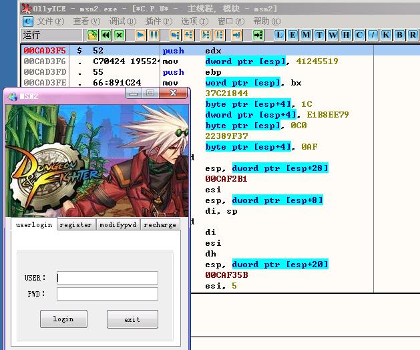Click the operand value 41245519
This screenshot has height=350, width=420.
pos(317,61)
